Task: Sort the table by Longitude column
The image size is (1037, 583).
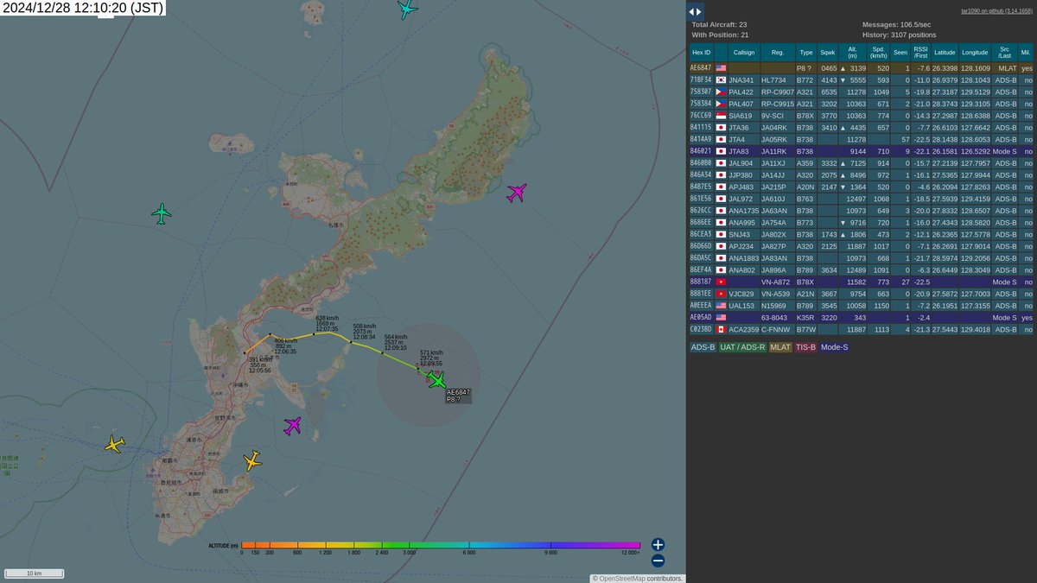Action: [x=975, y=53]
